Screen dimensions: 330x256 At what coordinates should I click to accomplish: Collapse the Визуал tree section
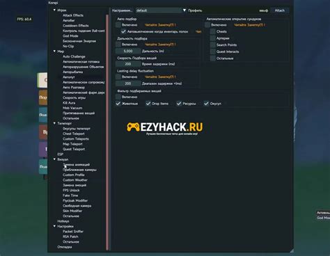(54, 159)
